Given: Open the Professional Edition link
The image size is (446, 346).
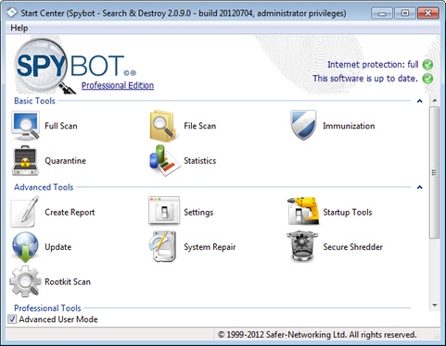Looking at the screenshot, I should click(x=118, y=85).
